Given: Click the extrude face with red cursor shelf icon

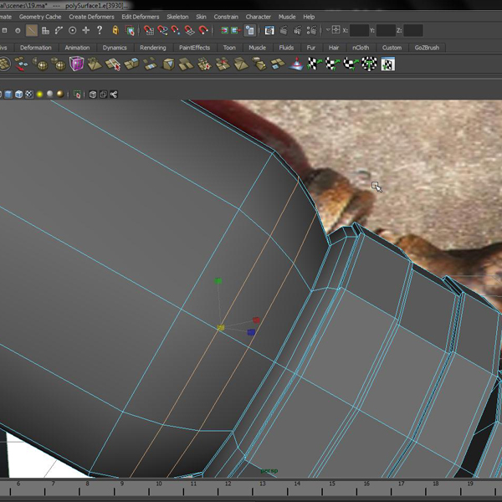Looking at the screenshot, I should tap(113, 64).
